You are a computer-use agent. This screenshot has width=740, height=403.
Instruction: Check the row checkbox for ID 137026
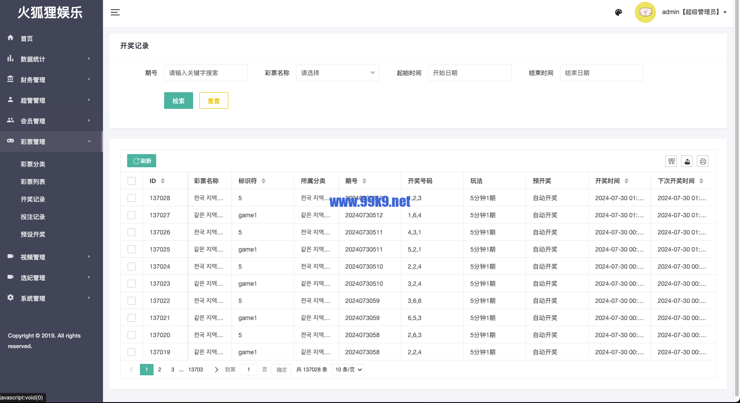(132, 232)
